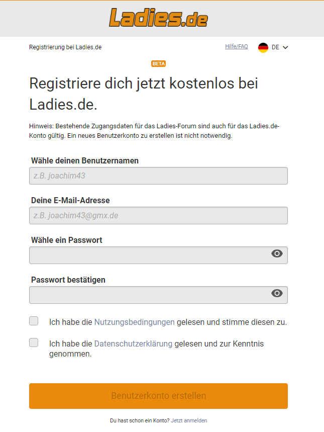This screenshot has height=432, width=324.
Task: Open the Hilfe/FAQ page
Action: click(236, 46)
